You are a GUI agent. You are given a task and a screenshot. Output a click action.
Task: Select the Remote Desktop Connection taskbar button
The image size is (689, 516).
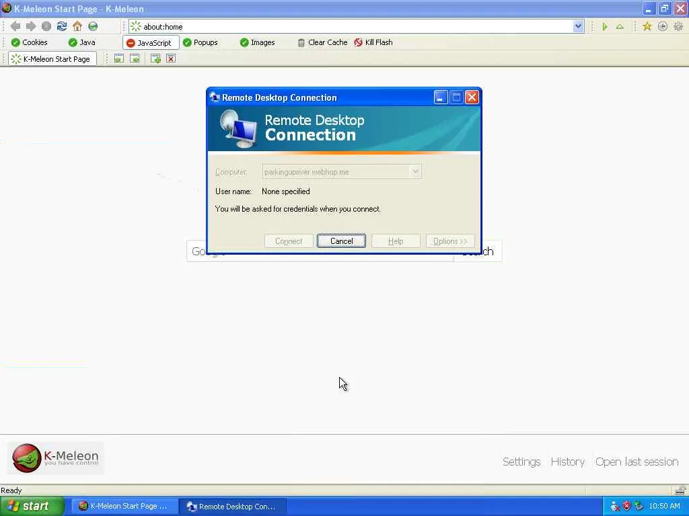pyautogui.click(x=232, y=506)
